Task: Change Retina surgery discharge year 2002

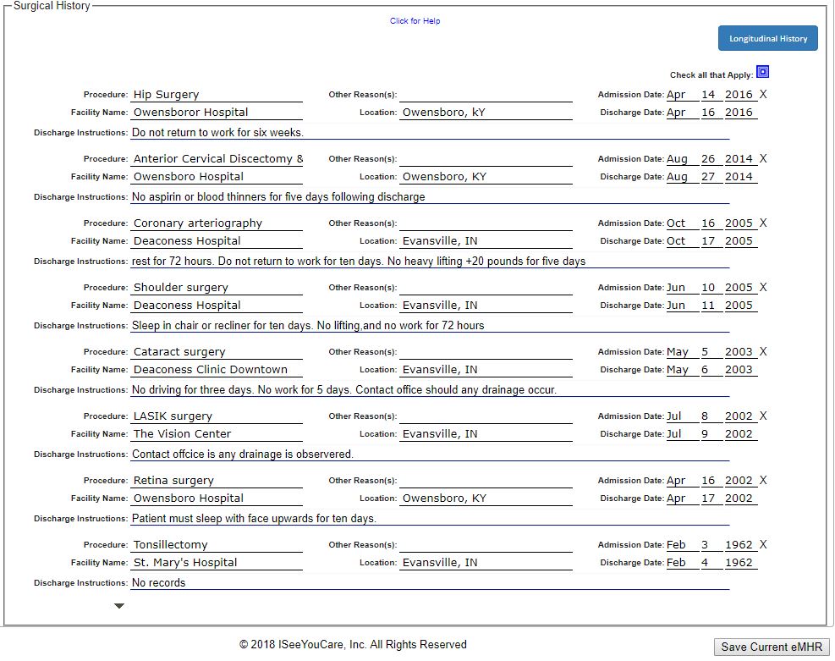Action: click(740, 499)
